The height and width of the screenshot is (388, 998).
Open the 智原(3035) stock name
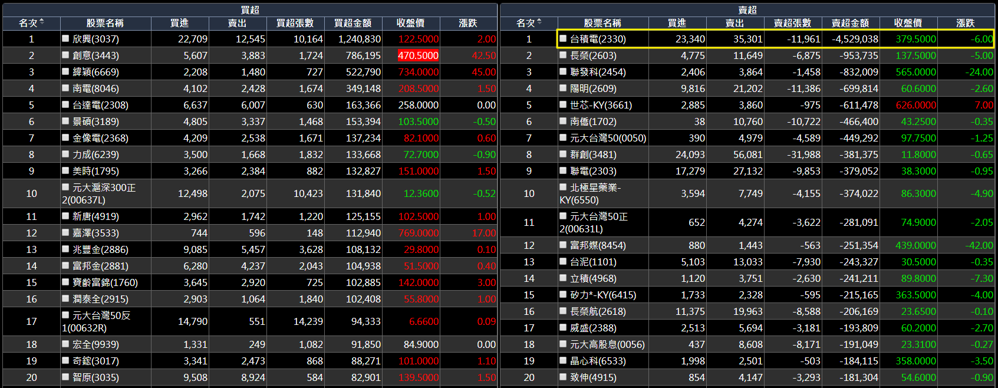tap(95, 377)
